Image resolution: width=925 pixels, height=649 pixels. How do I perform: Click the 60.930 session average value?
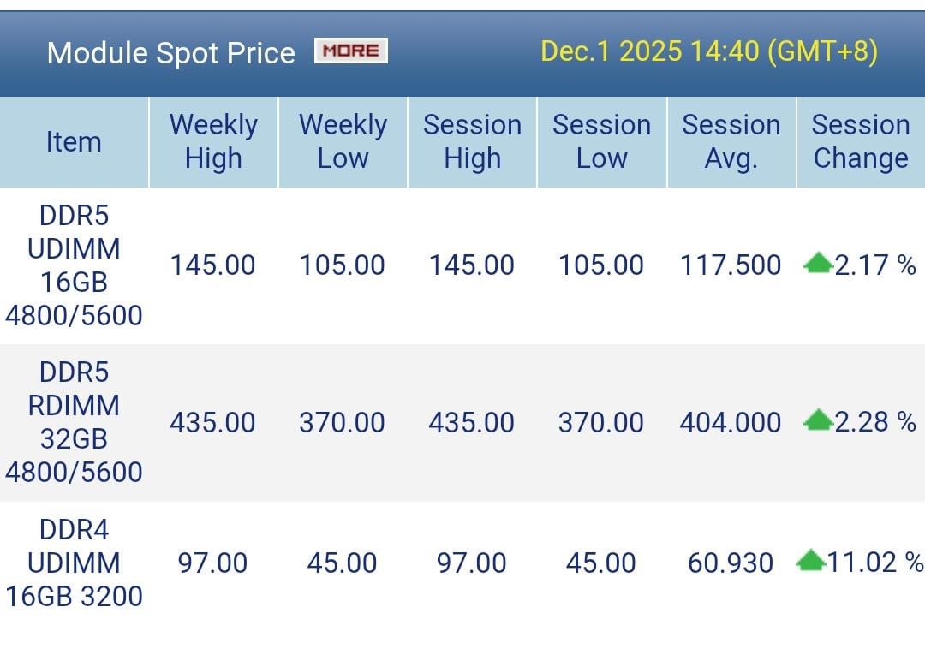731,563
